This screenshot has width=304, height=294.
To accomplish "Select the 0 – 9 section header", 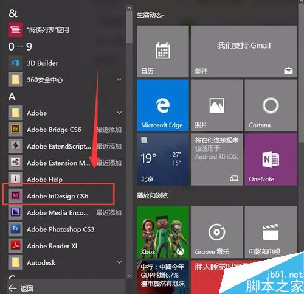I will pos(20,47).
